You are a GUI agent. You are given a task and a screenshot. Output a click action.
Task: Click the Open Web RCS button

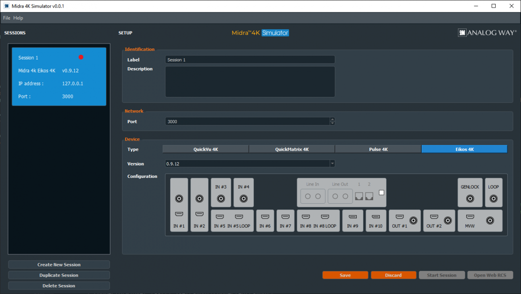(x=490, y=275)
